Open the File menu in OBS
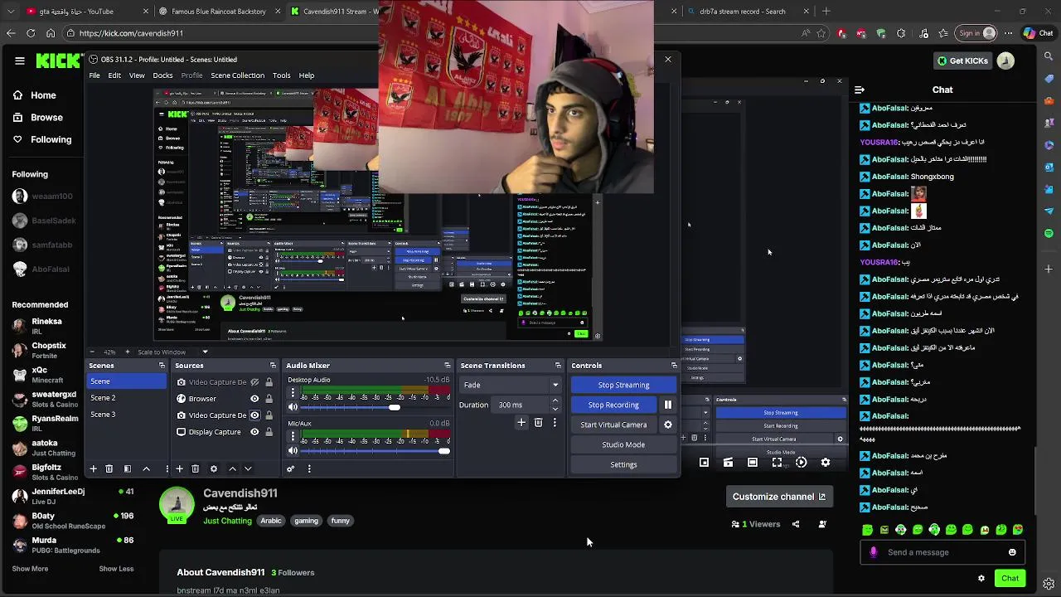The height and width of the screenshot is (597, 1061). point(94,75)
